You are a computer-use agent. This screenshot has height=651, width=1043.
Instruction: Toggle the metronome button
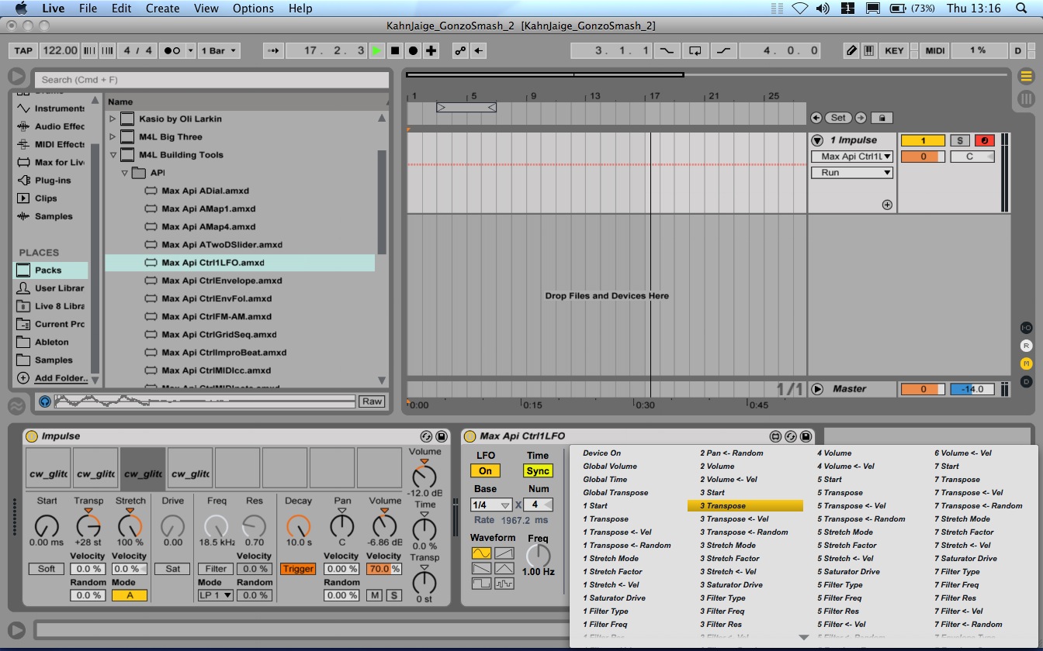(x=172, y=50)
